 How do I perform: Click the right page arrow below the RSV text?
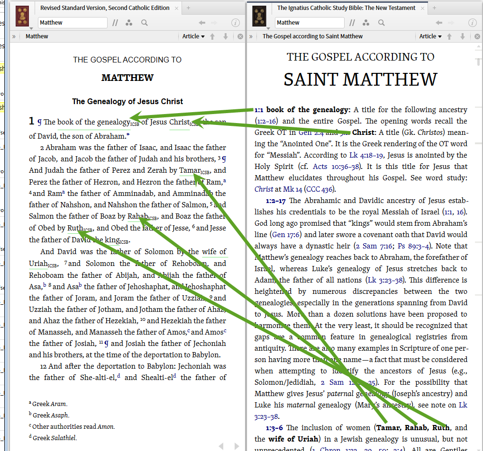coord(236,446)
